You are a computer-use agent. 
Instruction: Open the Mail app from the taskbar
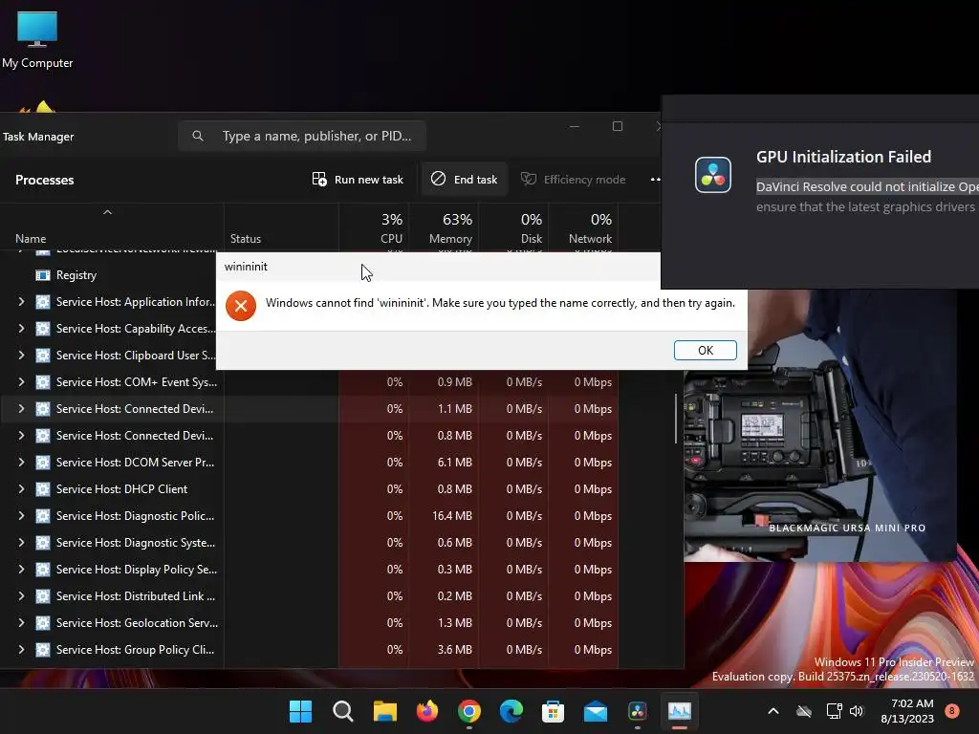pos(595,711)
